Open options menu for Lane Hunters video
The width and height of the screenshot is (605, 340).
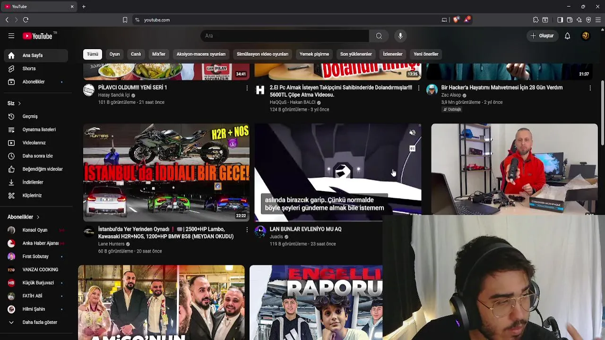[247, 229]
